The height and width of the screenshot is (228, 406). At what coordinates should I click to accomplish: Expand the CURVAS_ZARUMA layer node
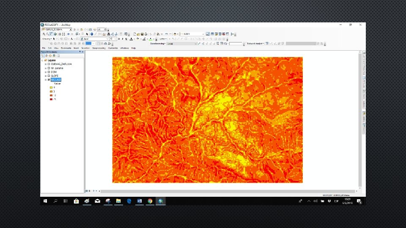tap(46, 64)
